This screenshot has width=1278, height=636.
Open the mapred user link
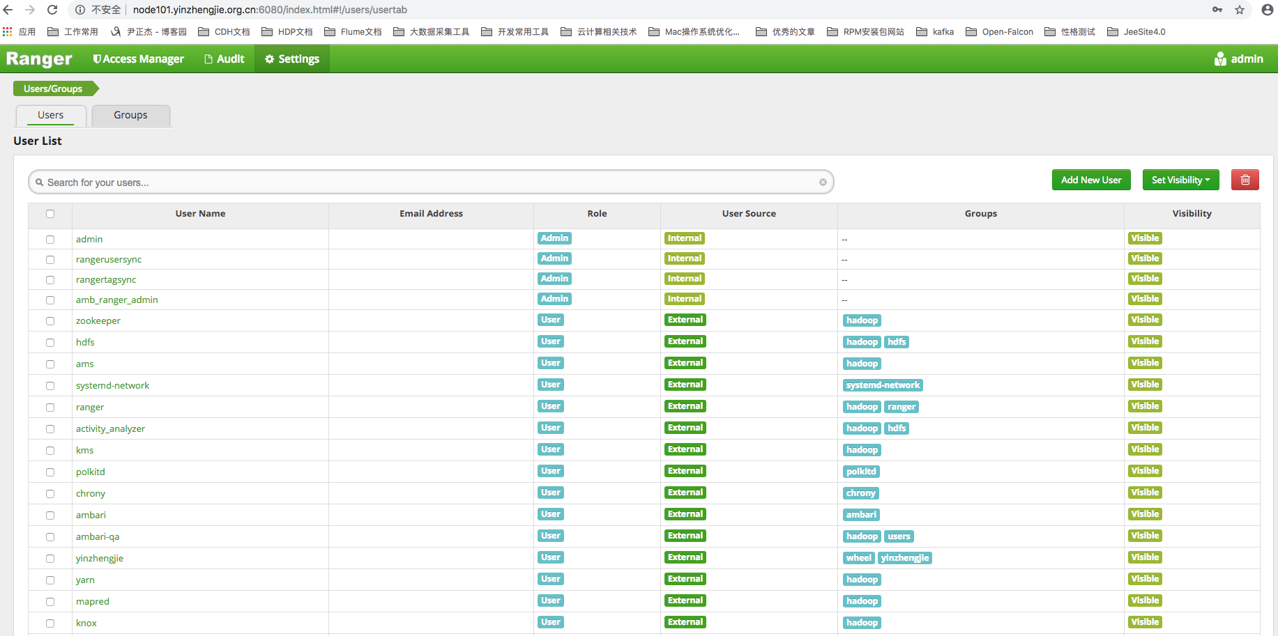coord(93,602)
